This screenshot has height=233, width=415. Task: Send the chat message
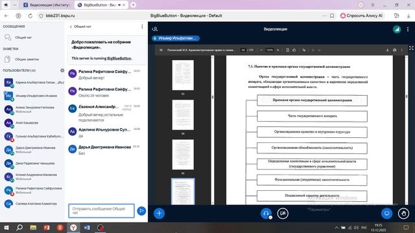pos(141,210)
